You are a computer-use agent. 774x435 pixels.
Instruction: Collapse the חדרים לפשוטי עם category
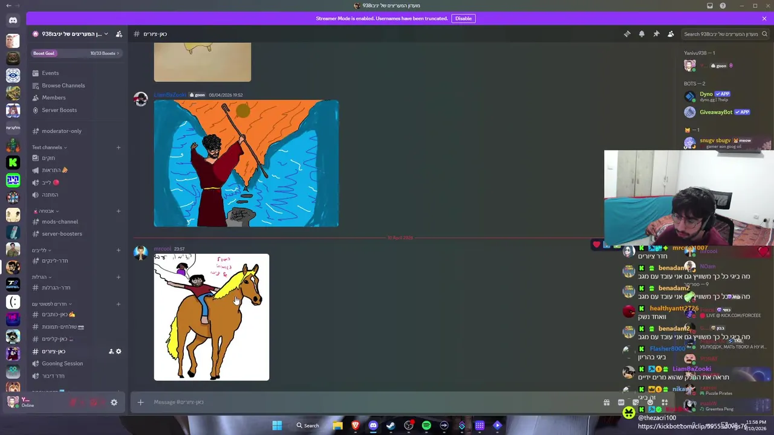(x=51, y=304)
